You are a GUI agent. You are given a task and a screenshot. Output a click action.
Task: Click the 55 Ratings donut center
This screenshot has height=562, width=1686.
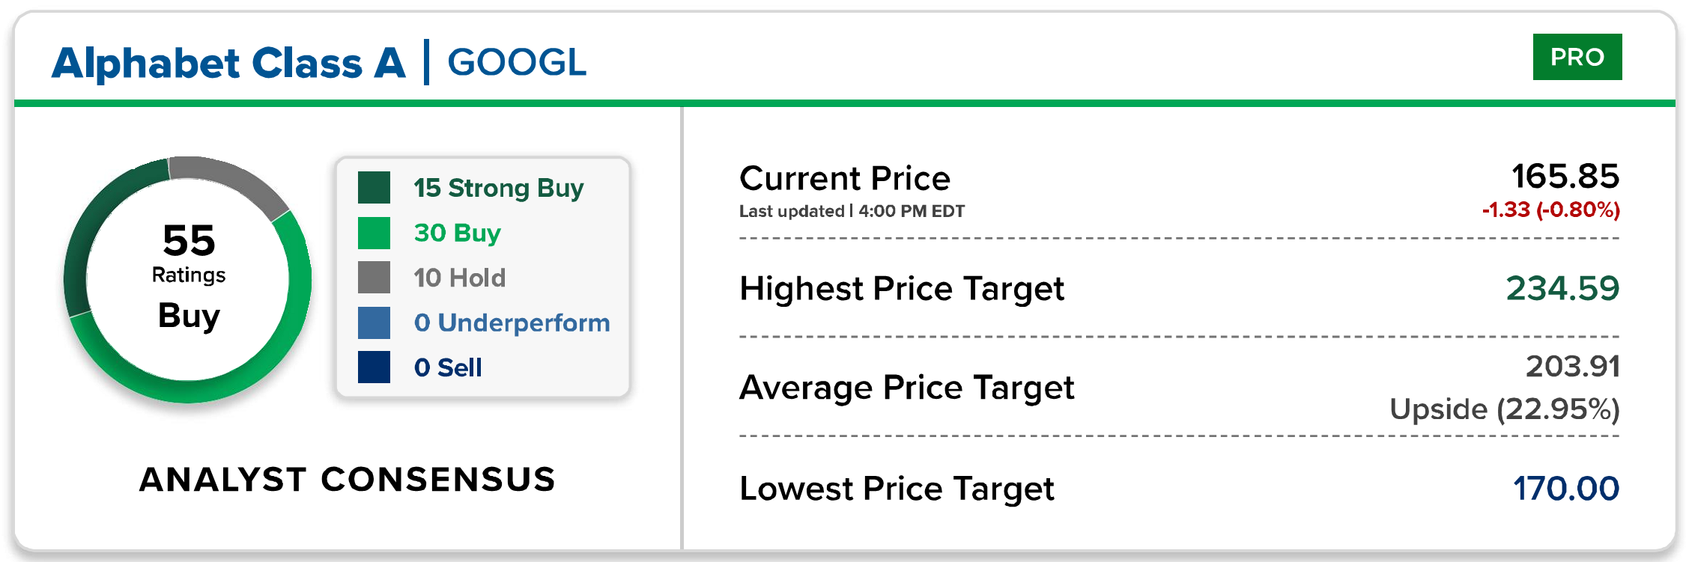188,277
